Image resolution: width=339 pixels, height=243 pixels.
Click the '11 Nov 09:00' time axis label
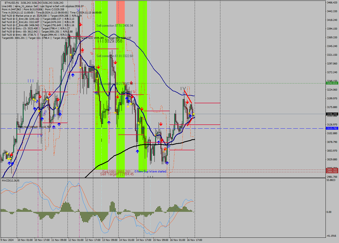point(59,240)
